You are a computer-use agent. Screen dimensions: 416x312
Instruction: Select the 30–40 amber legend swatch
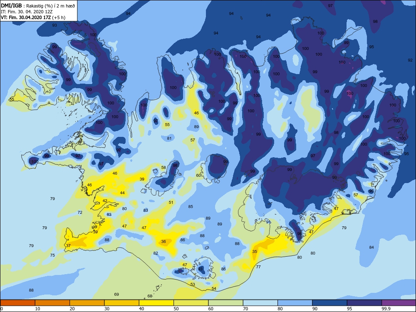(122, 303)
